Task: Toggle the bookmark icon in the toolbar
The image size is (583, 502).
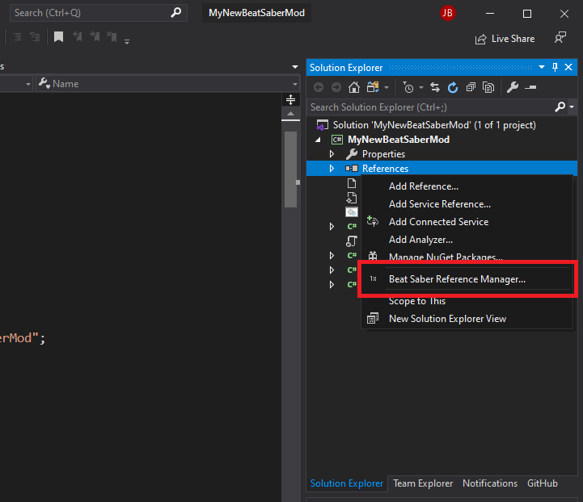Action: [x=59, y=37]
